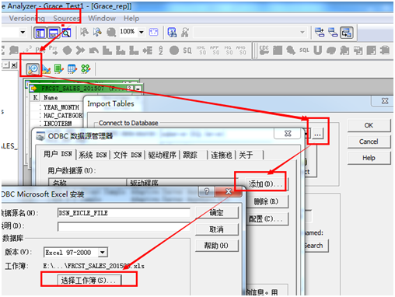The image size is (395, 297).
Task: Open the Mapplet Designer tool icon
Action: [72, 69]
